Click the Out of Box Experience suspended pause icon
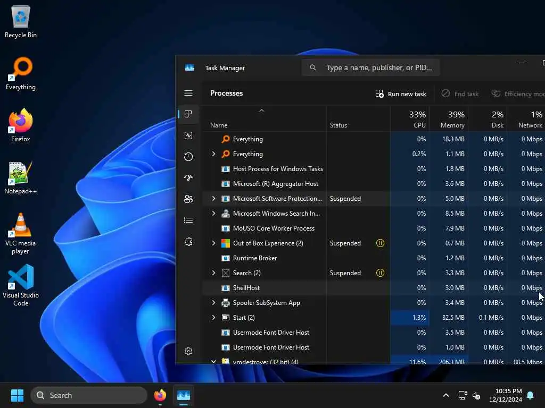 [380, 243]
